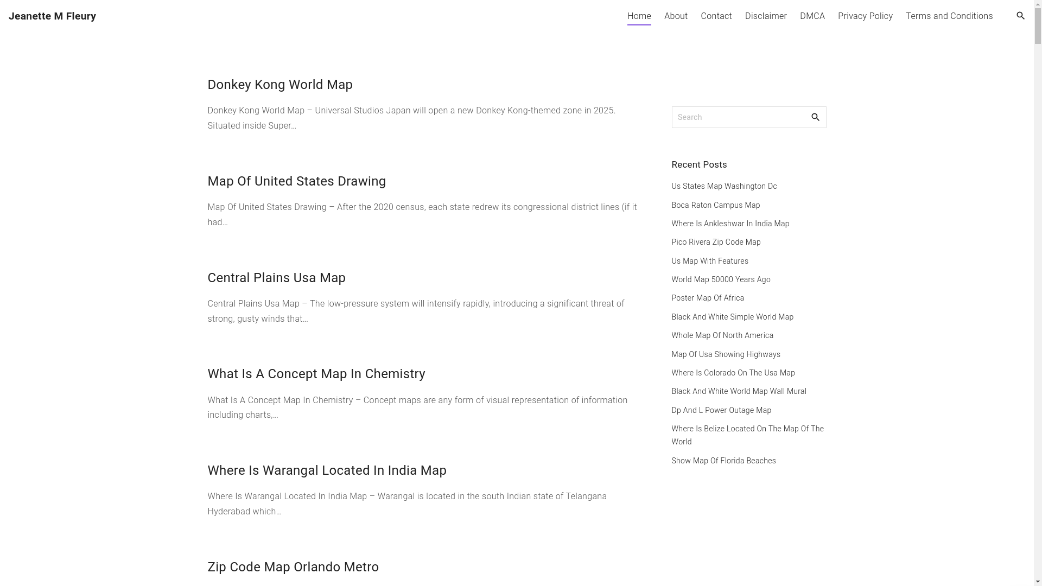Open World Map 50000 Years Ago link
The width and height of the screenshot is (1042, 586).
(721, 279)
